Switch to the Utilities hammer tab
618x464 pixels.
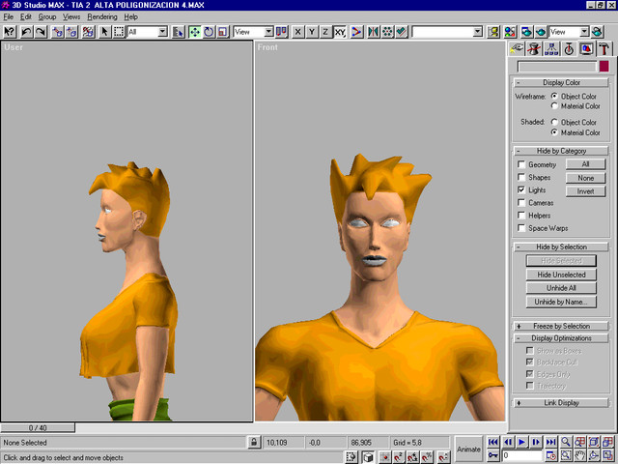pos(604,49)
